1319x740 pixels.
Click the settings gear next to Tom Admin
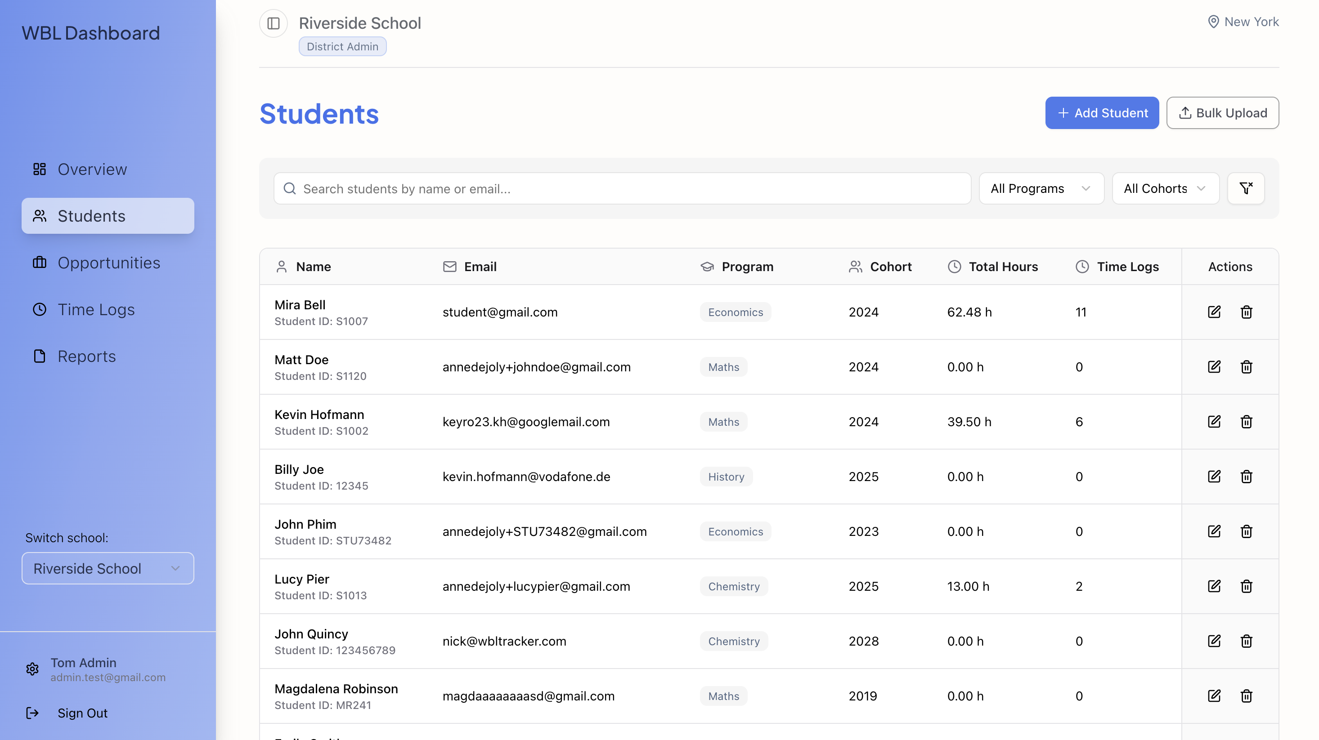coord(32,669)
